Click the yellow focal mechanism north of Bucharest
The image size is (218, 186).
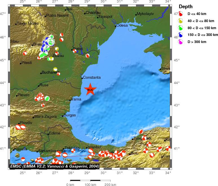click(55, 69)
